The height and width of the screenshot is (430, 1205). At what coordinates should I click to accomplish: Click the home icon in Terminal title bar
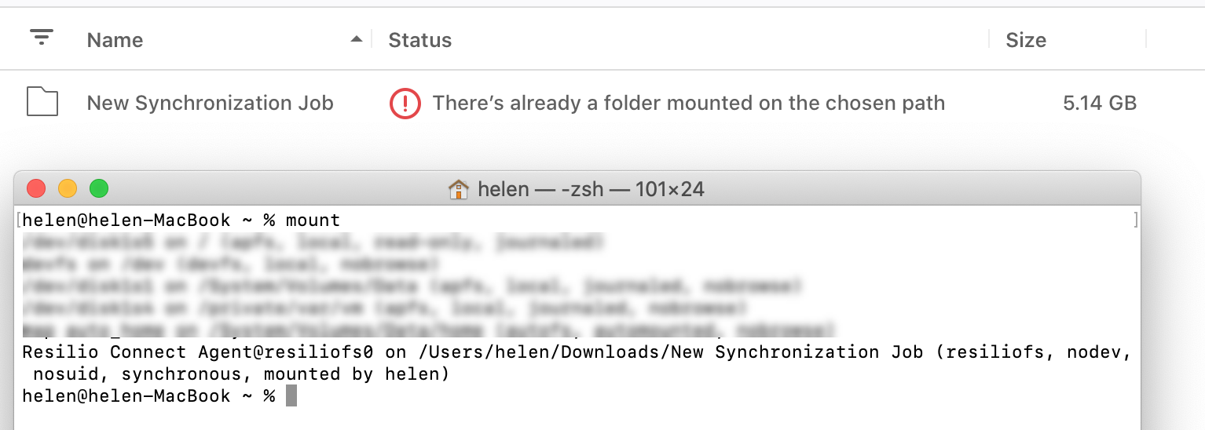(x=458, y=189)
